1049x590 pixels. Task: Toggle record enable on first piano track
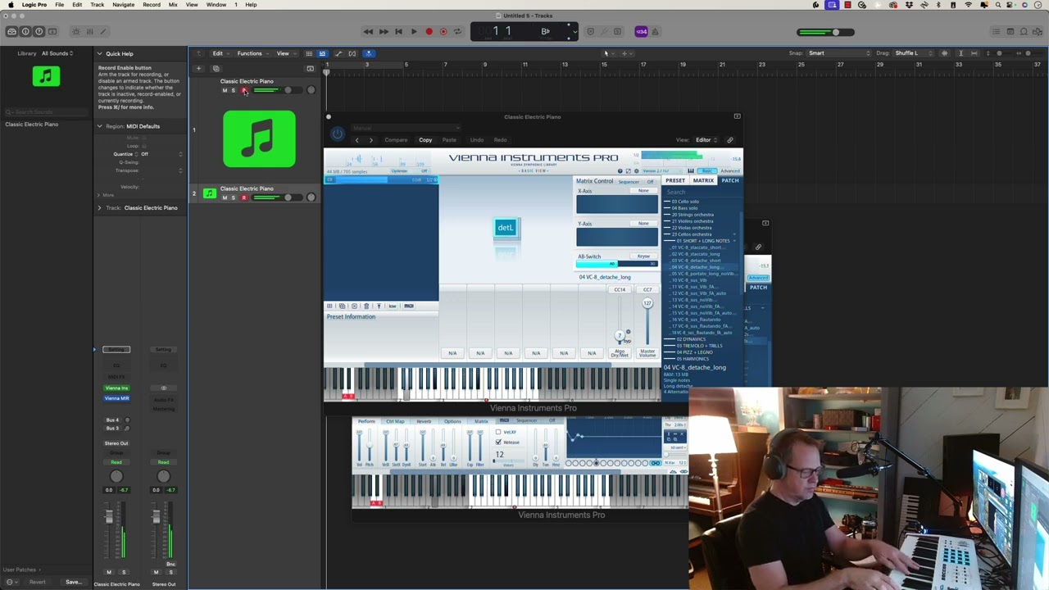(x=243, y=90)
